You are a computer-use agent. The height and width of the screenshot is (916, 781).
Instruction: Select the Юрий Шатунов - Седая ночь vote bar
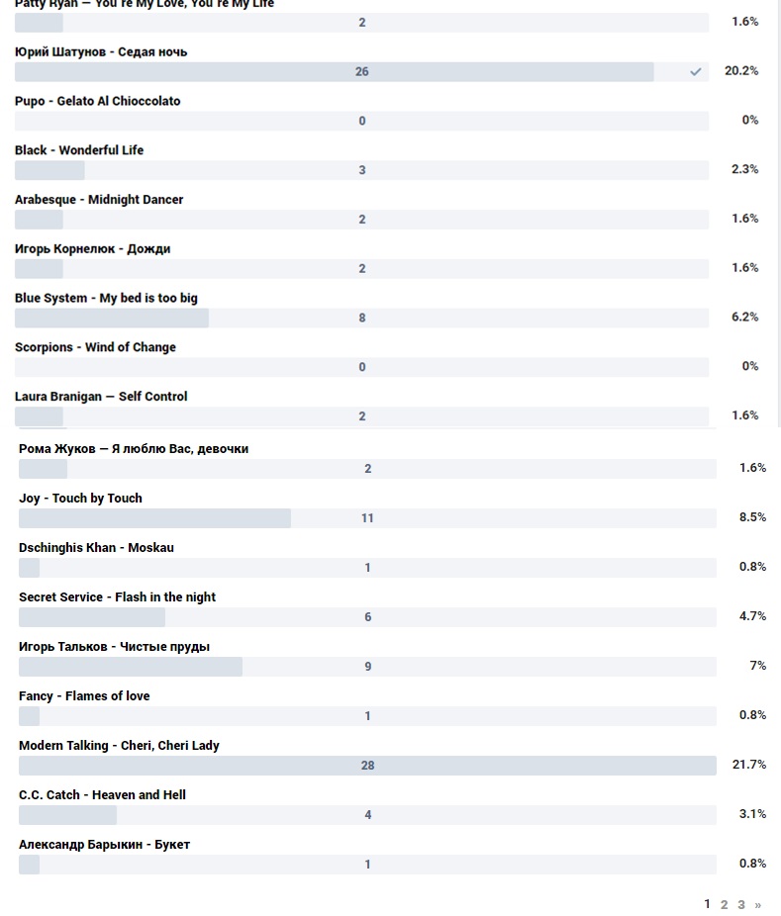click(x=361, y=72)
